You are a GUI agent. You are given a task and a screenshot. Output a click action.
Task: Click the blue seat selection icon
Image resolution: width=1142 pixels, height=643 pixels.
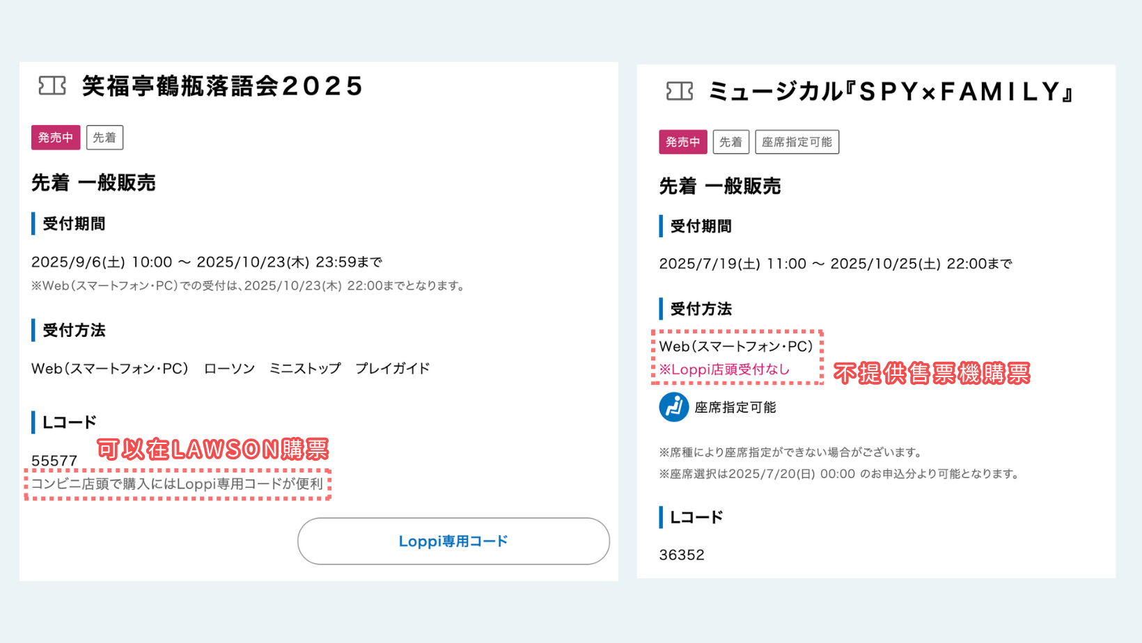[673, 407]
